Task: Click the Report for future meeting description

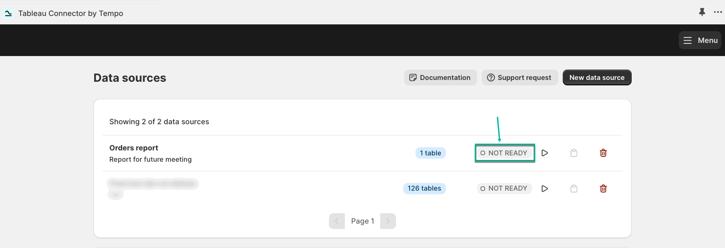Action: coord(150,159)
